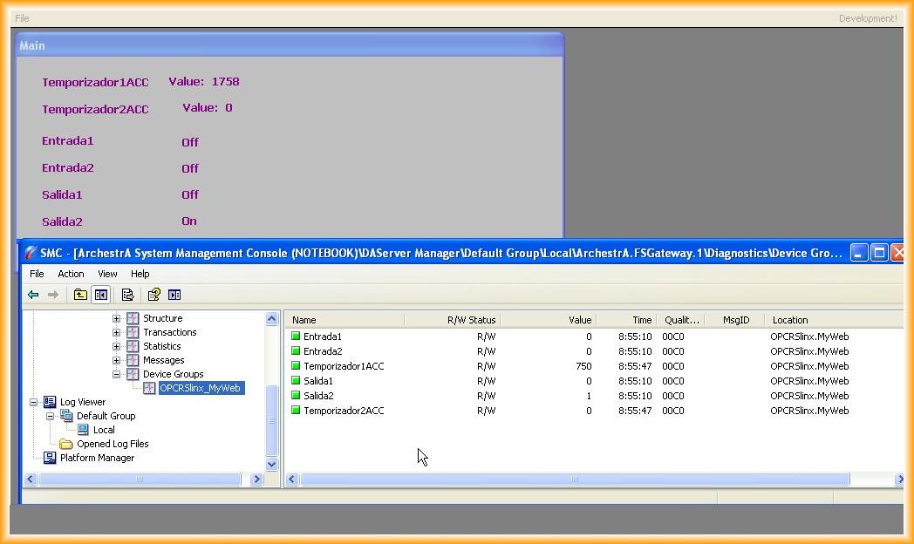The width and height of the screenshot is (914, 544).
Task: Collapse the Log Viewer tree node
Action: pos(34,402)
